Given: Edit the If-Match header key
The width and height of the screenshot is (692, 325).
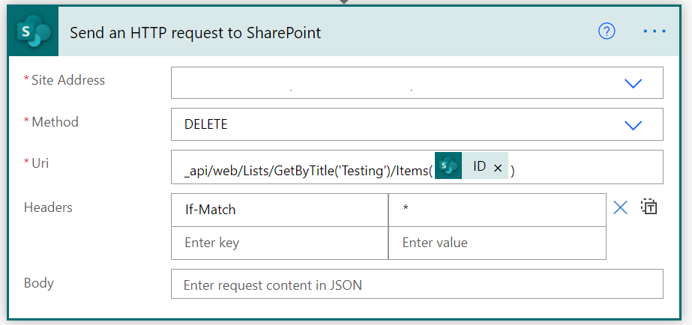Looking at the screenshot, I should (x=279, y=210).
